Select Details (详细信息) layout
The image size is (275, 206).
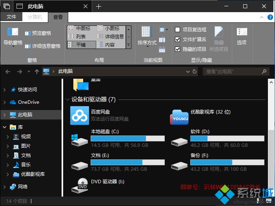tap(111, 36)
